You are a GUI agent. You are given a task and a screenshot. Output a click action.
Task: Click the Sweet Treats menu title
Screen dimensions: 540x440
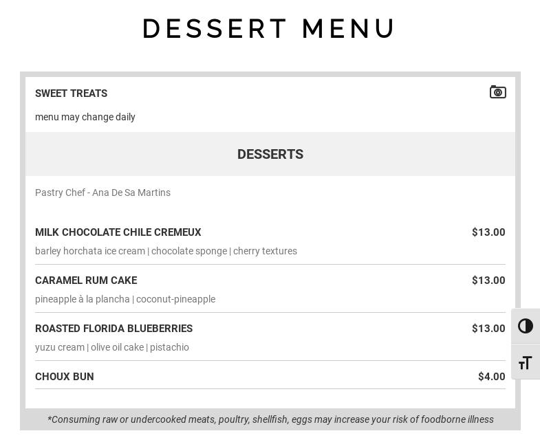pyautogui.click(x=72, y=93)
